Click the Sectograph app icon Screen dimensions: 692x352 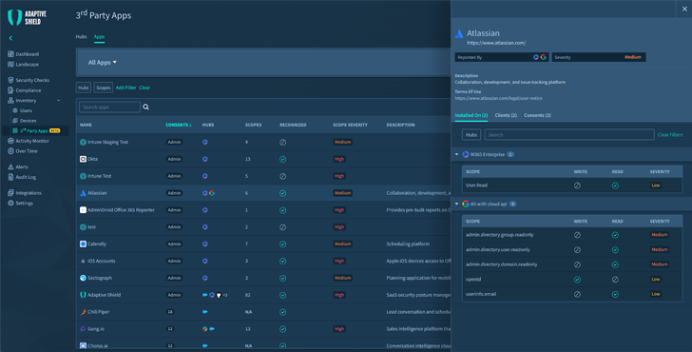(x=83, y=278)
